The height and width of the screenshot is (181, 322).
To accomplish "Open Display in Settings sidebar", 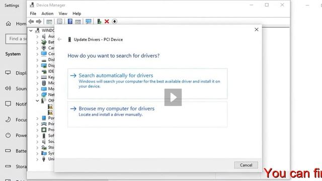I will pos(16,73).
